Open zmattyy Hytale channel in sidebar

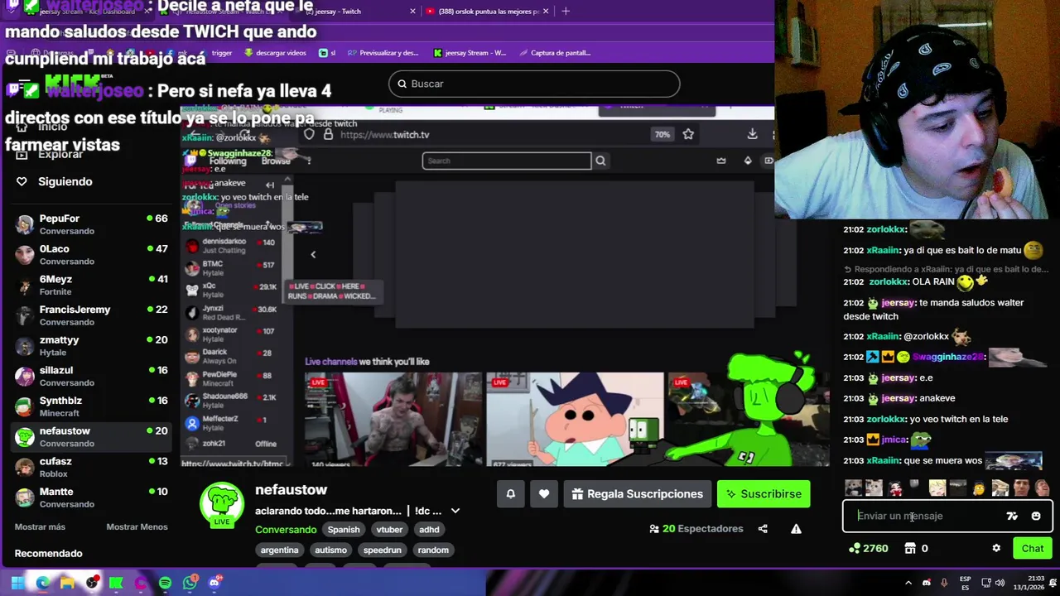click(91, 346)
